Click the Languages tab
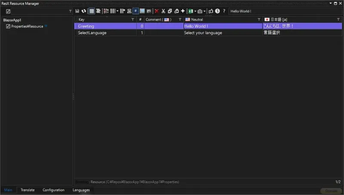 click(x=81, y=190)
